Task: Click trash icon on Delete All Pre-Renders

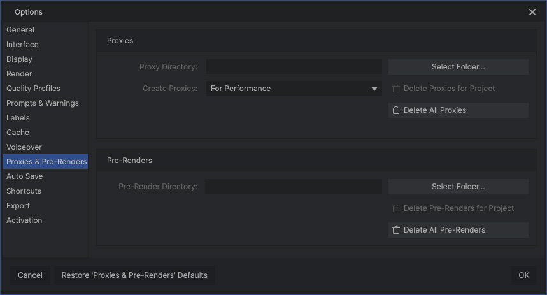Action: (x=396, y=230)
